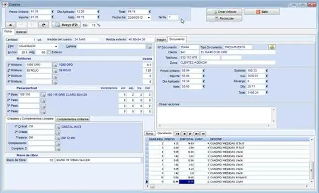Click the '1000 ORO' moldura description
Image resolution: width=319 pixels, height=193 pixels.
66,65
